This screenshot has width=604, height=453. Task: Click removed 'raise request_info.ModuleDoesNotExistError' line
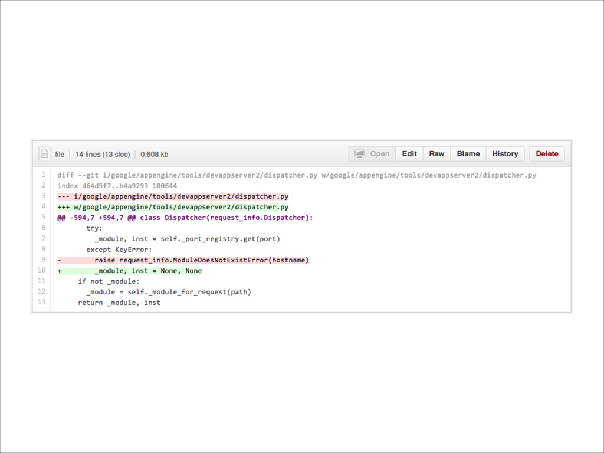click(x=183, y=260)
